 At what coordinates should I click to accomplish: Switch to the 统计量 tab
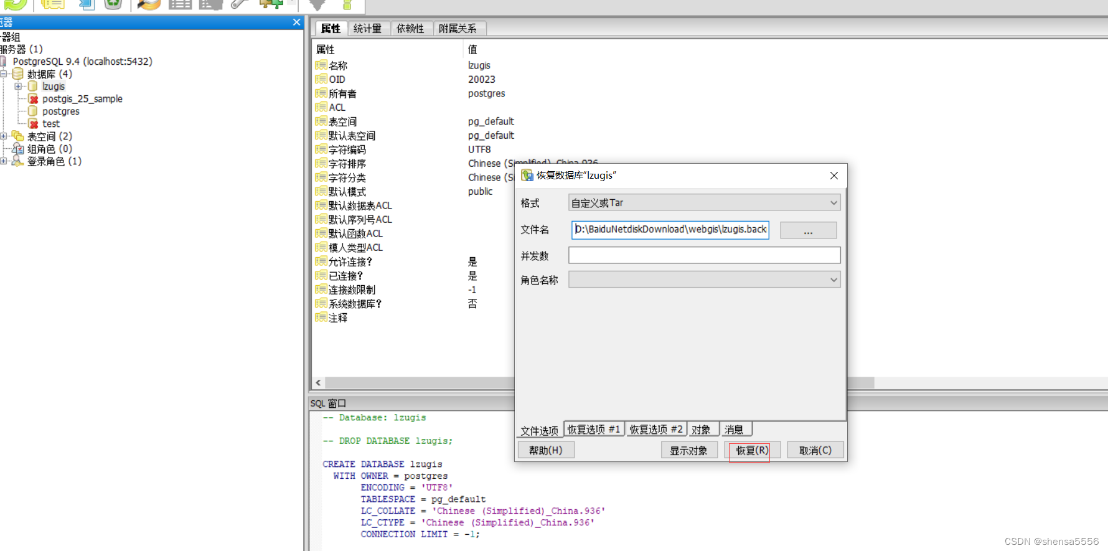367,29
